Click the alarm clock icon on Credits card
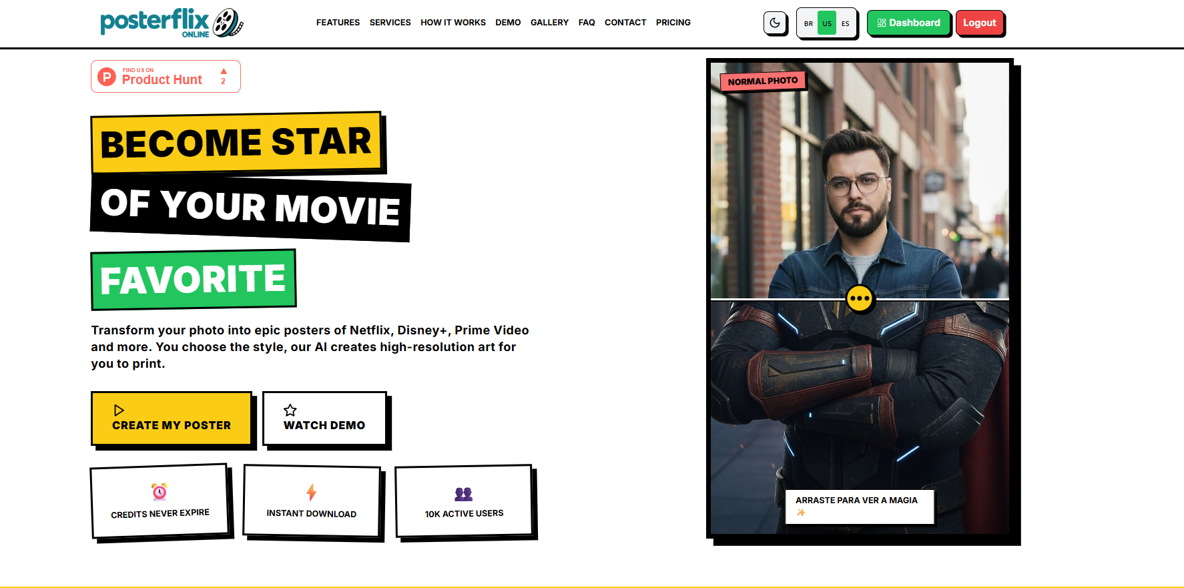The height and width of the screenshot is (588, 1184). (x=160, y=492)
